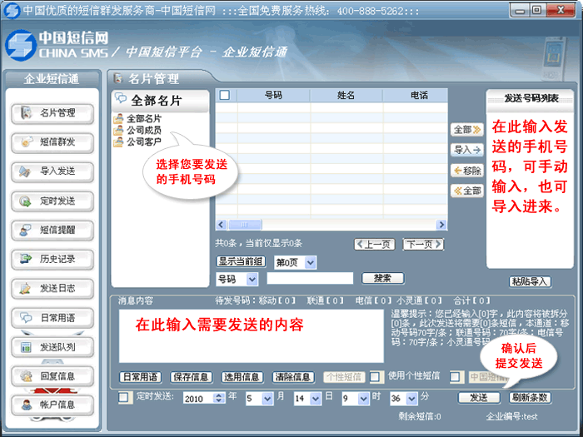Click the table scrollbar left arrow
The height and width of the screenshot is (437, 583).
pos(222,225)
